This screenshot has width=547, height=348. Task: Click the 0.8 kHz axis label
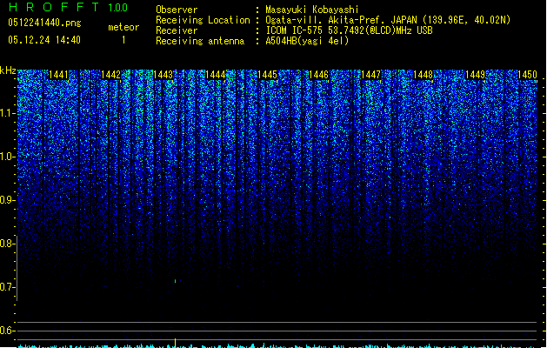(7, 244)
